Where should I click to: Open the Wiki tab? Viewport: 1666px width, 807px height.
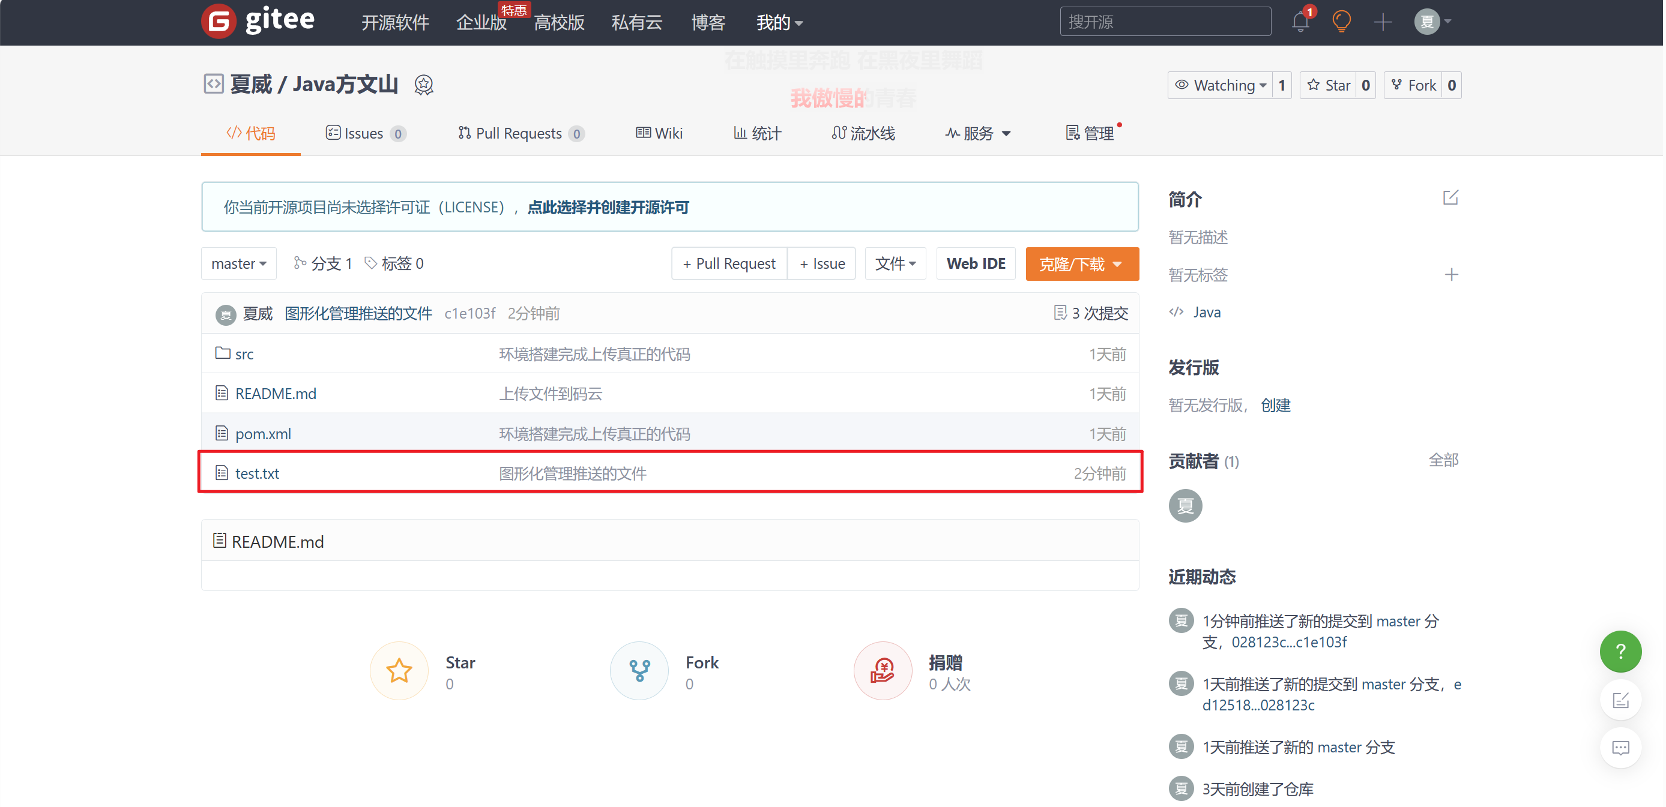coord(660,133)
